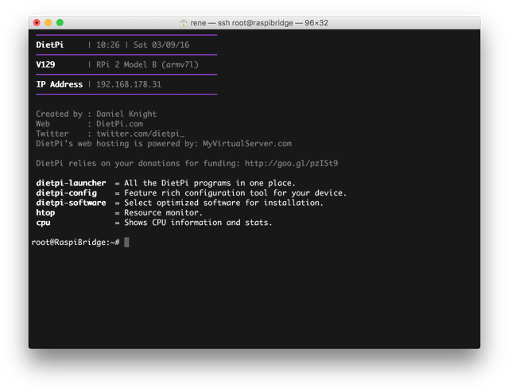Click the htop command name
Screen dimensions: 508x392
click(45, 213)
